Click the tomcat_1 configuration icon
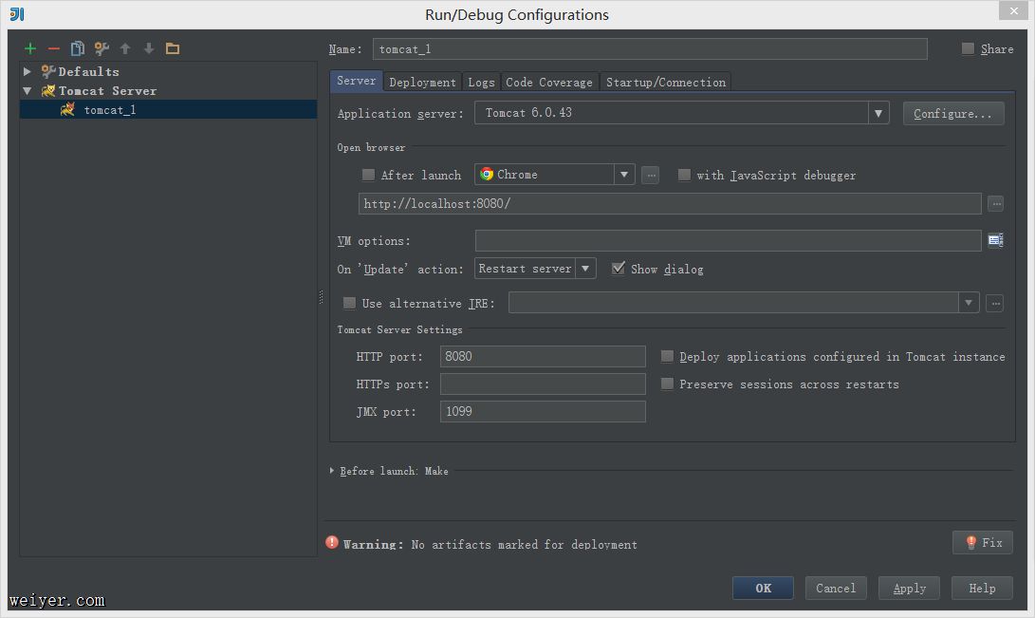 coord(67,109)
